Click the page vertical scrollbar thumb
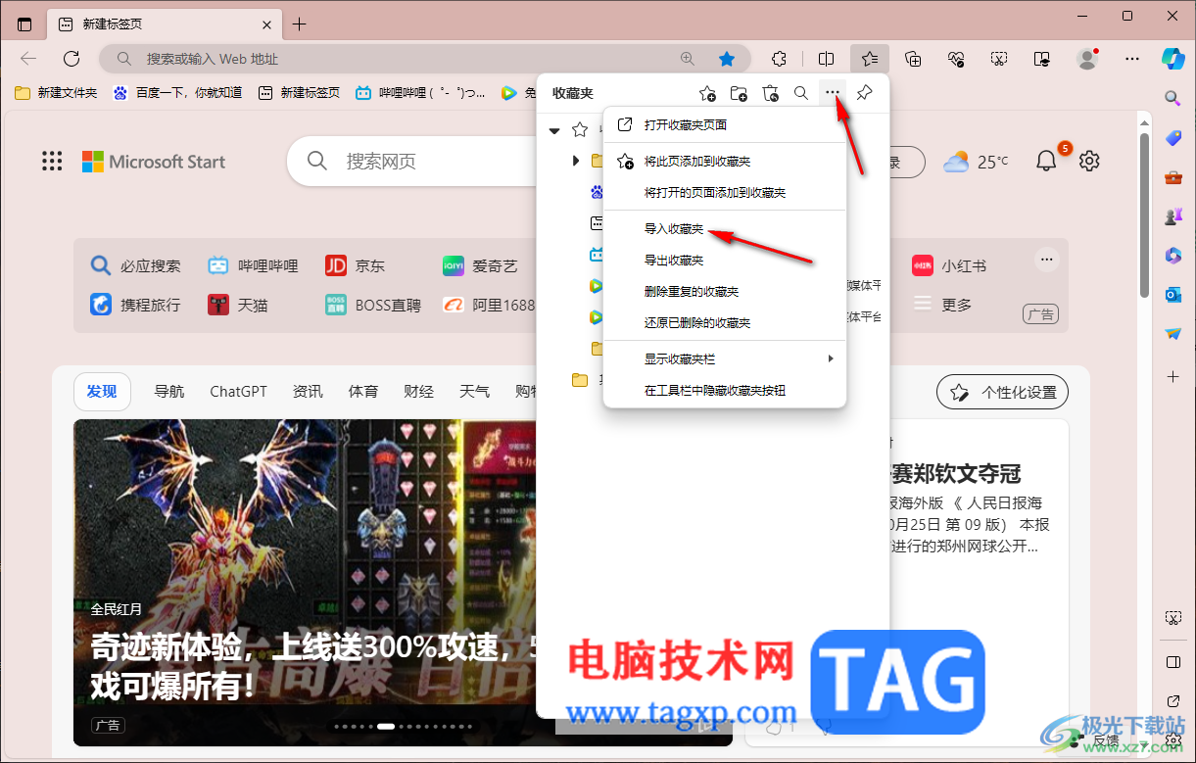Image resolution: width=1196 pixels, height=763 pixels. [1144, 215]
